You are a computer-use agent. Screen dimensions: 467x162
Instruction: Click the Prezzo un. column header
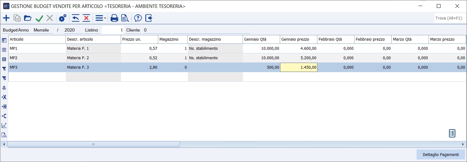coord(139,39)
